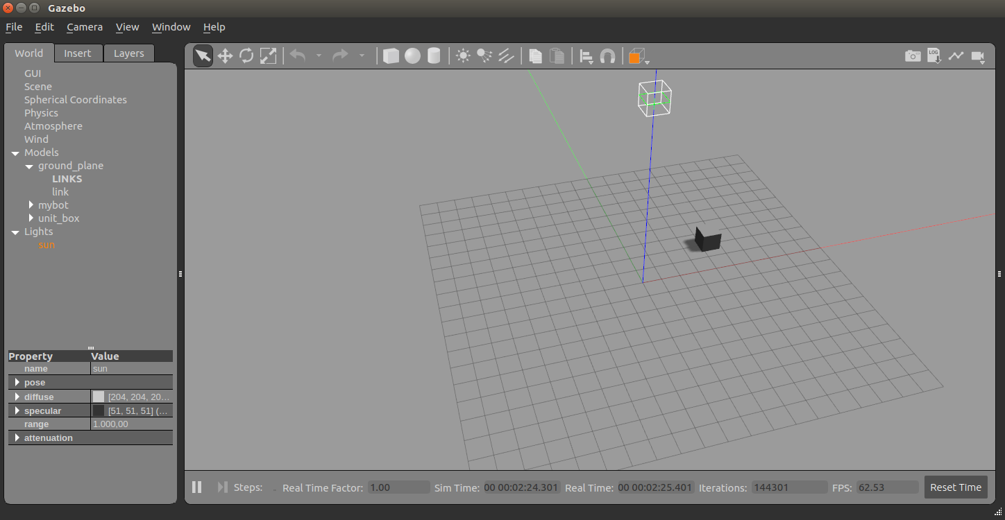Add a point light

(x=463, y=56)
